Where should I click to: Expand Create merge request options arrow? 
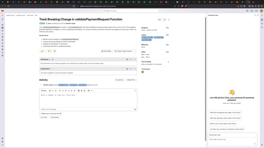coord(135,51)
